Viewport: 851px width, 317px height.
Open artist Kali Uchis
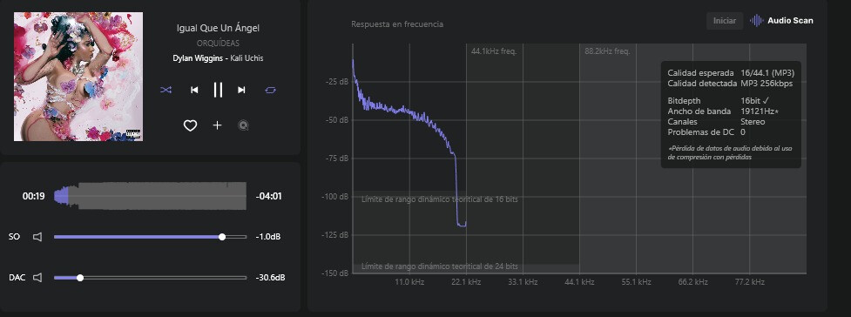(247, 58)
